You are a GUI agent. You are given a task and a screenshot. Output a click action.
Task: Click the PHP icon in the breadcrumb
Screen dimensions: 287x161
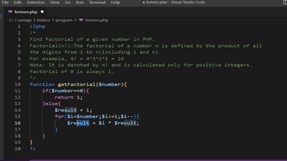click(81, 20)
